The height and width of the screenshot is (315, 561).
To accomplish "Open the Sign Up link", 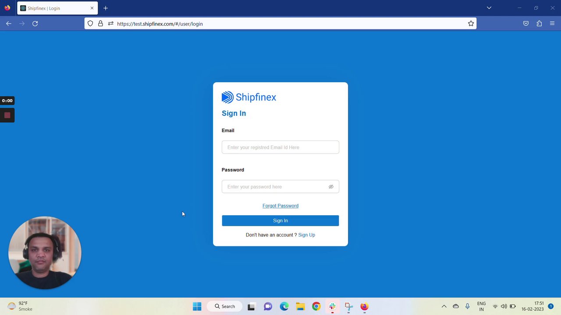I will [306, 235].
